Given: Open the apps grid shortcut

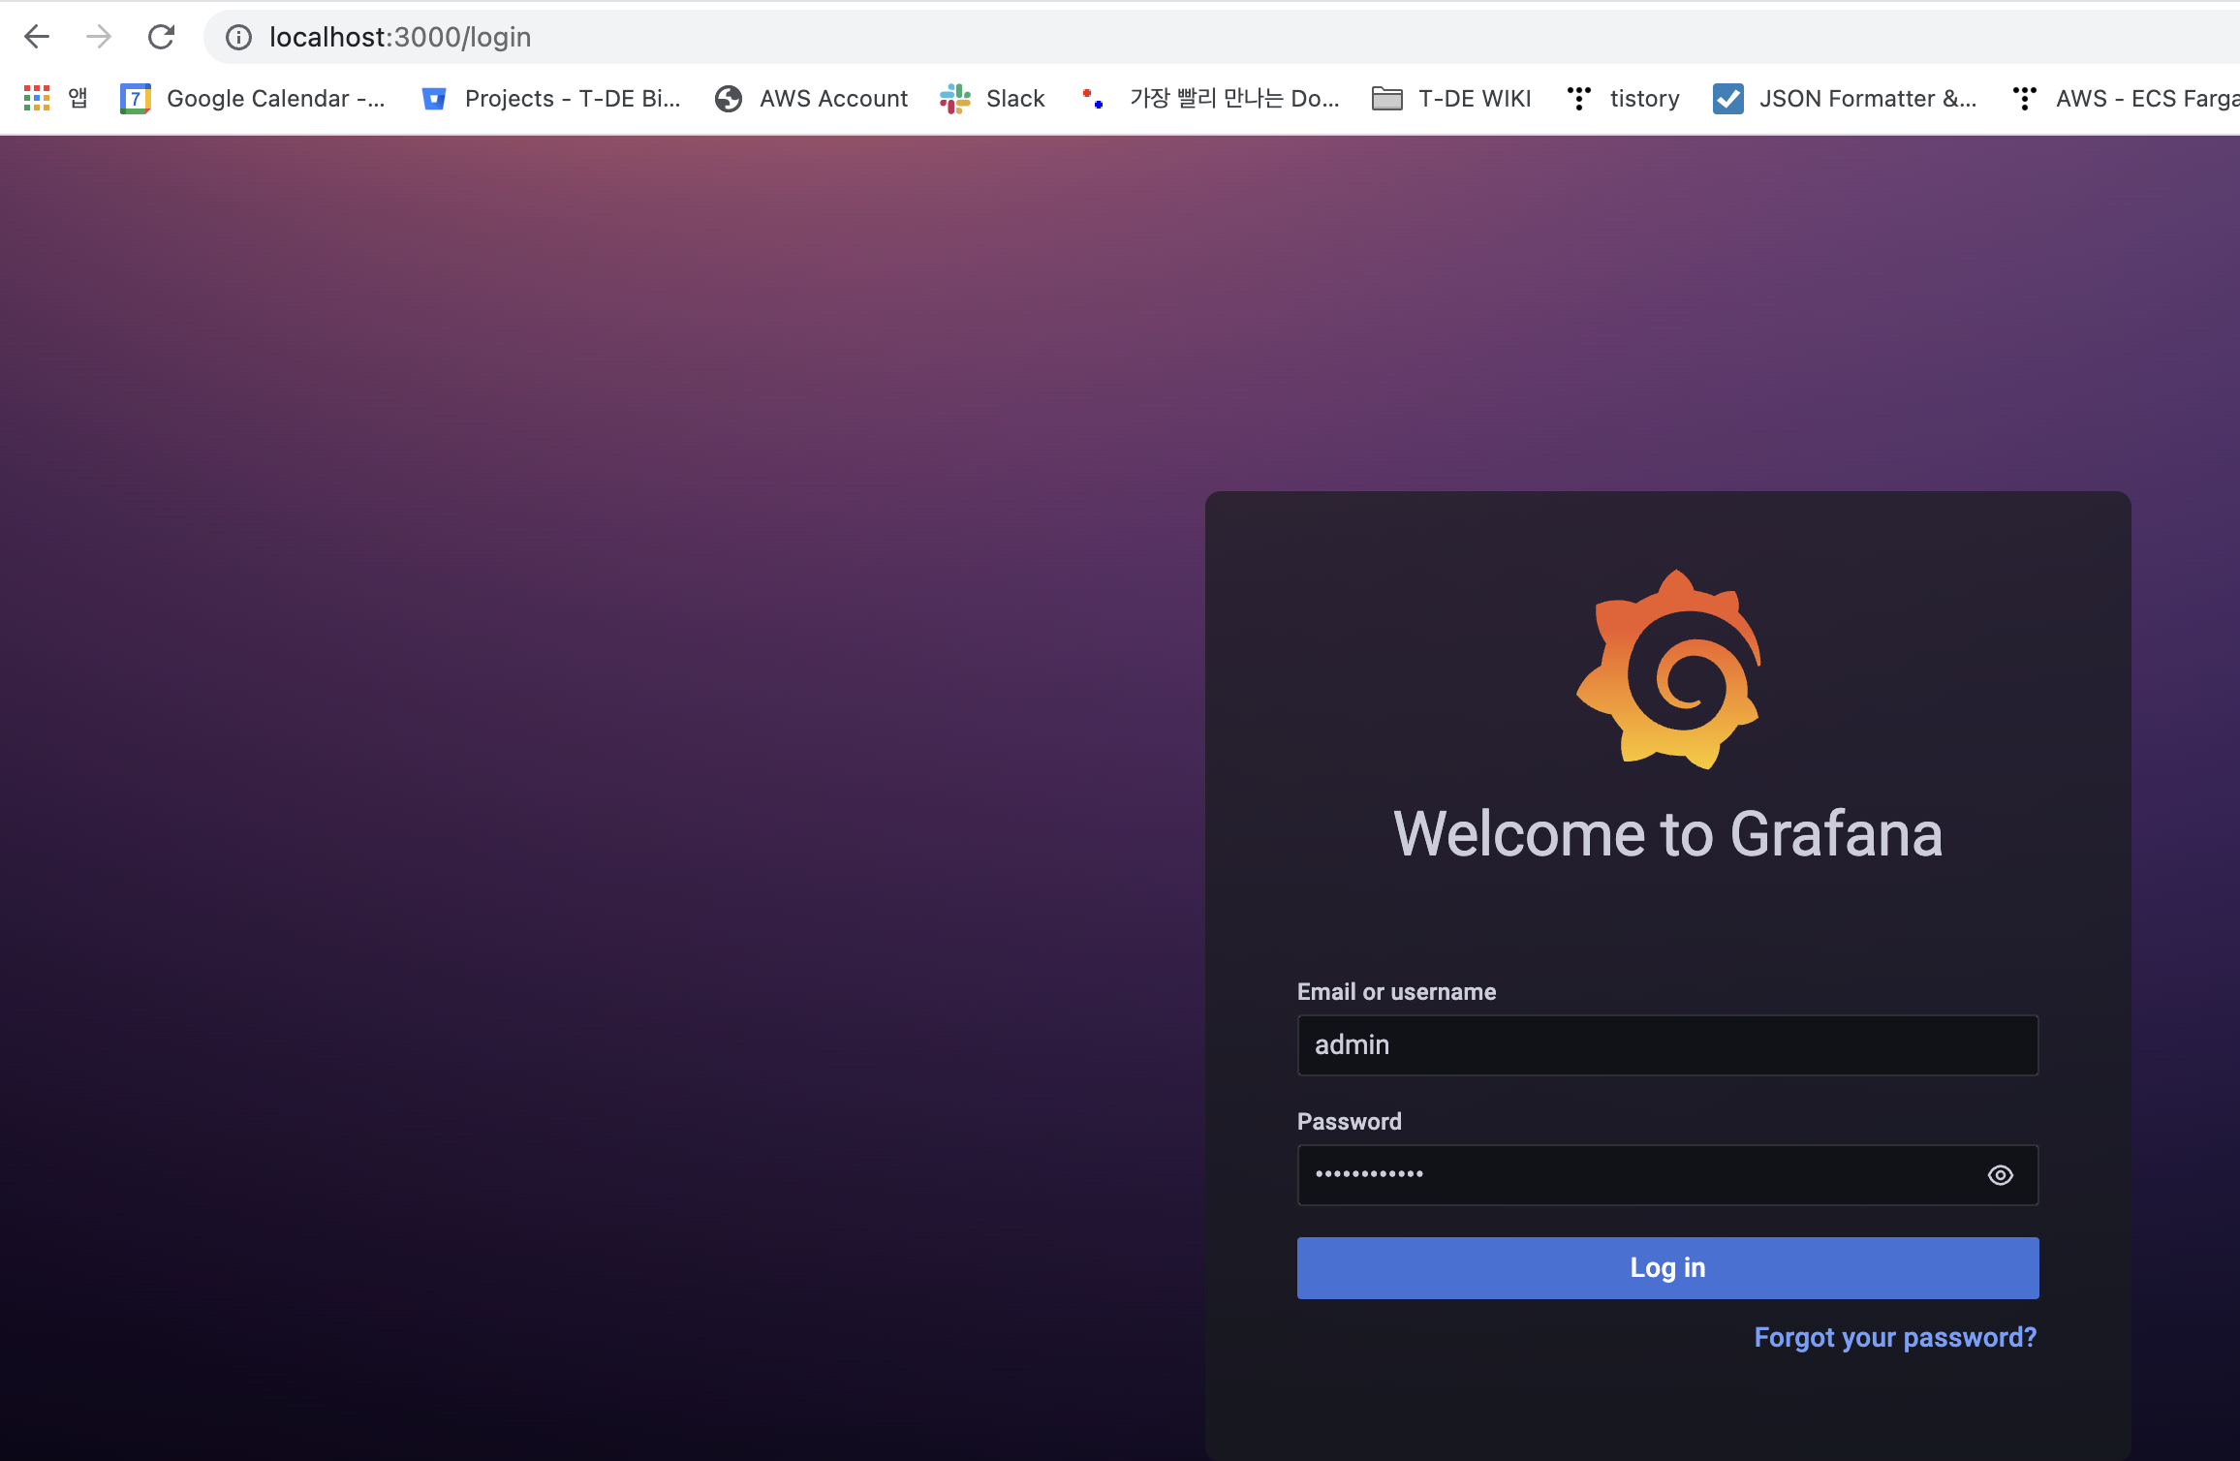Looking at the screenshot, I should pyautogui.click(x=37, y=98).
